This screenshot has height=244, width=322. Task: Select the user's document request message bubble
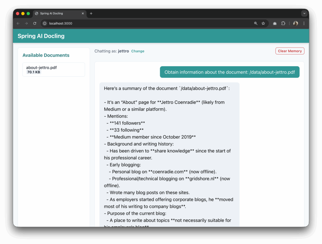[x=230, y=72]
